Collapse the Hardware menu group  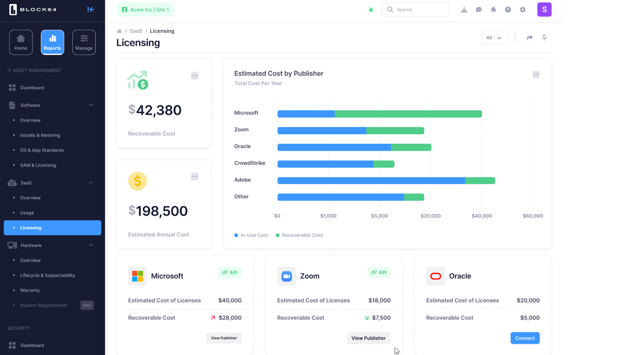91,245
